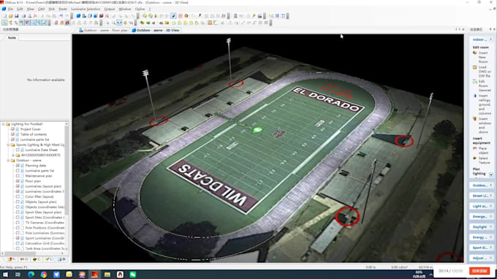Image resolution: width=497 pixels, height=279 pixels.
Task: Check the Luminaire Data Sheet checkbox
Action: click(18, 150)
